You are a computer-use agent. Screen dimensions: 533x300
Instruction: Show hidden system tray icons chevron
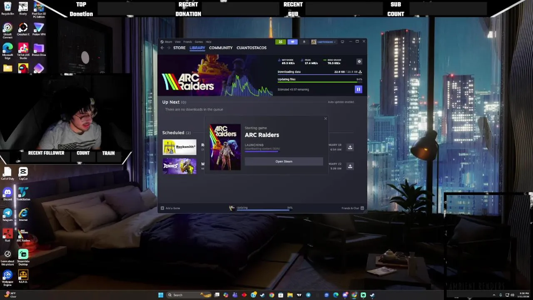coord(494,295)
